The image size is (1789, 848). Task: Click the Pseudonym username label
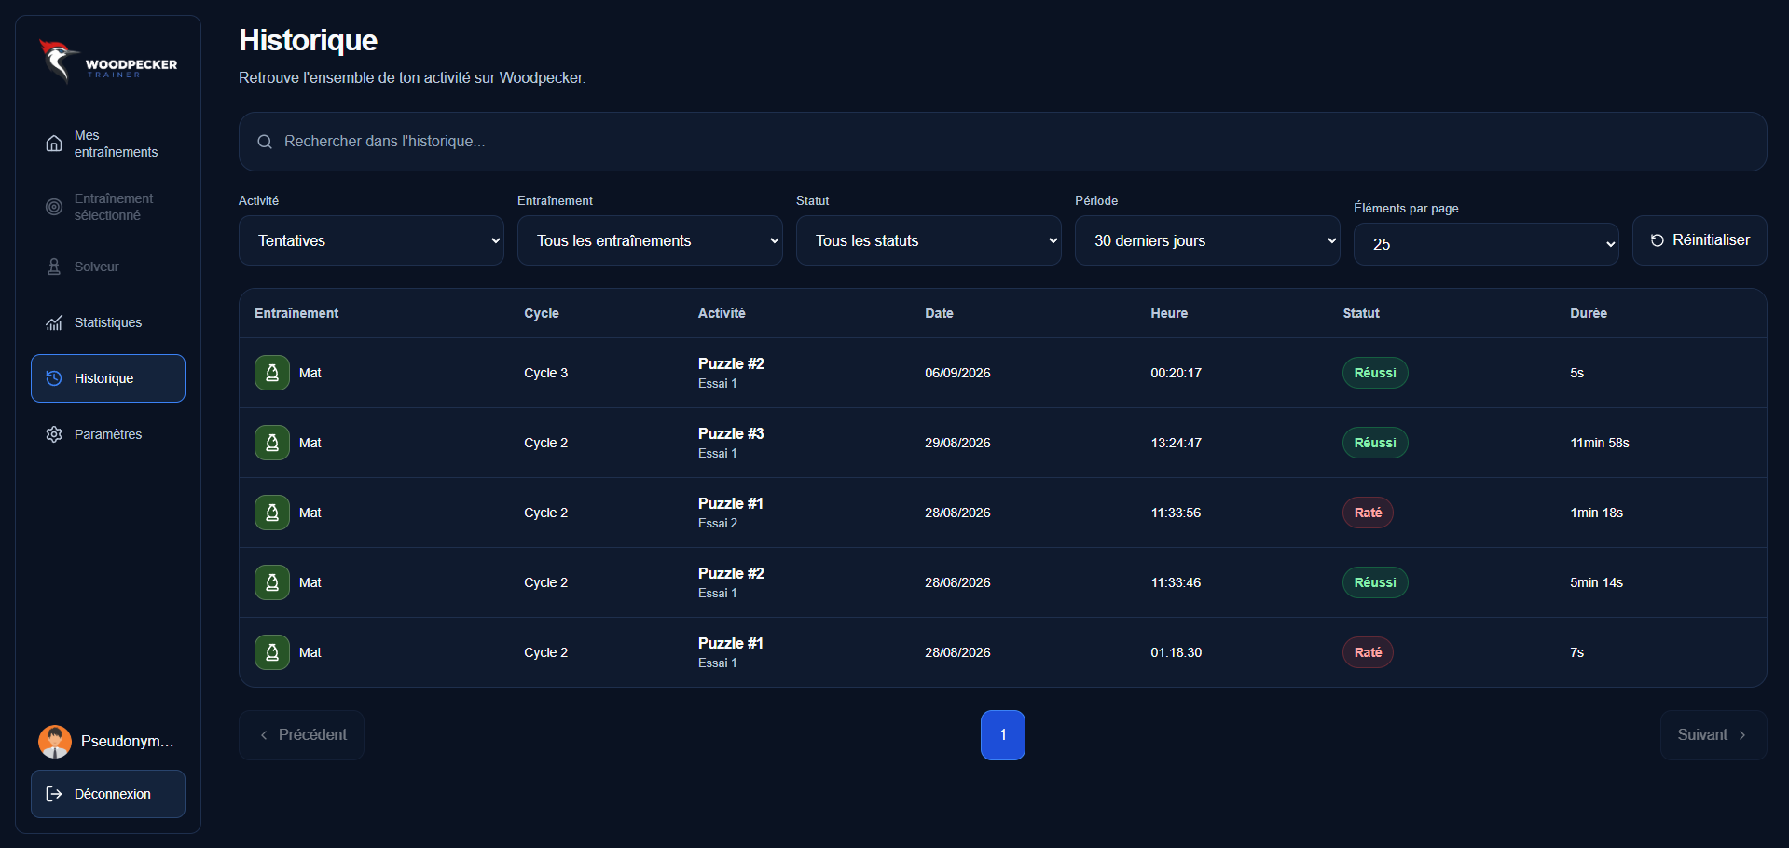pos(127,742)
